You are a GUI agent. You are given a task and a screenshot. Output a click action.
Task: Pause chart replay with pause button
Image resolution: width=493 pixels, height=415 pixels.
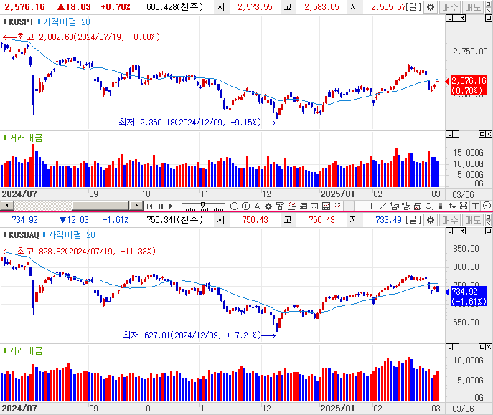(x=161, y=206)
